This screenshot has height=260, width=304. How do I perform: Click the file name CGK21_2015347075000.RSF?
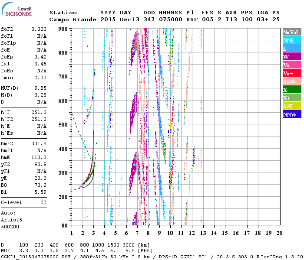[36, 257]
